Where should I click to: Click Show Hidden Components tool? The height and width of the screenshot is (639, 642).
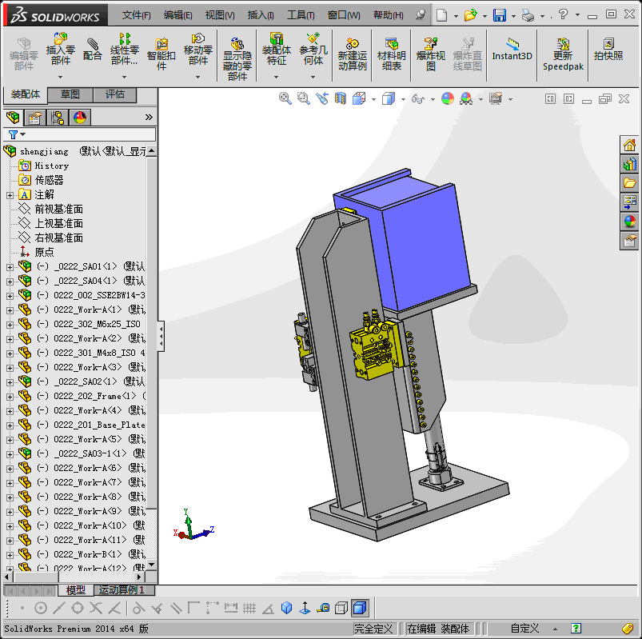click(x=237, y=59)
